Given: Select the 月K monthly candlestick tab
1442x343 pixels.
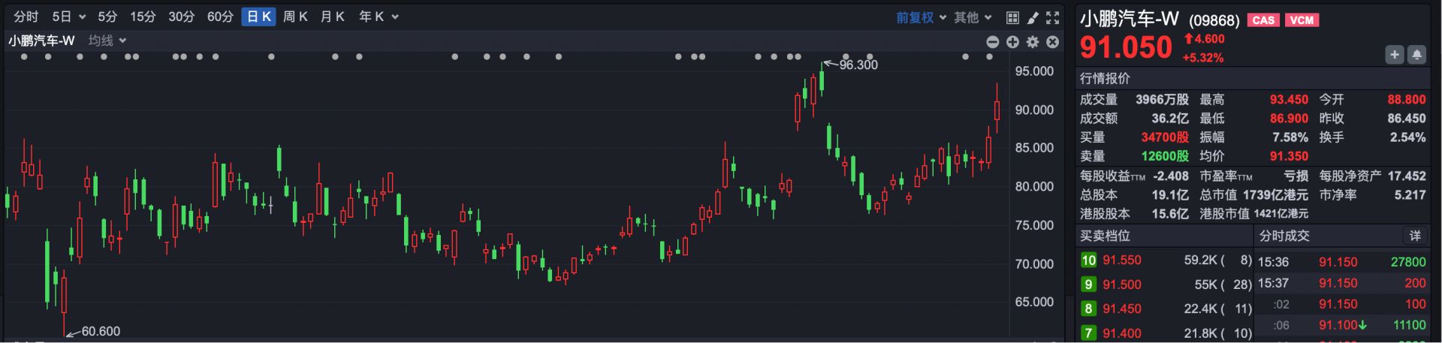Looking at the screenshot, I should click(332, 17).
